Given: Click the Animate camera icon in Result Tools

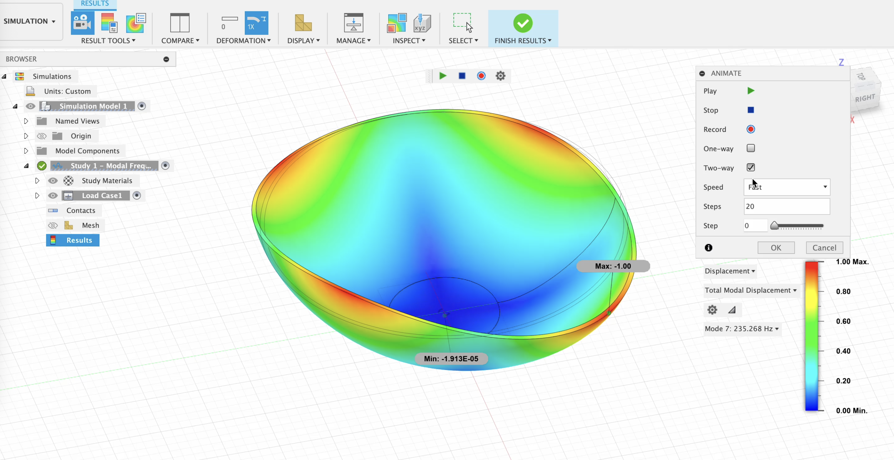Looking at the screenshot, I should [82, 23].
